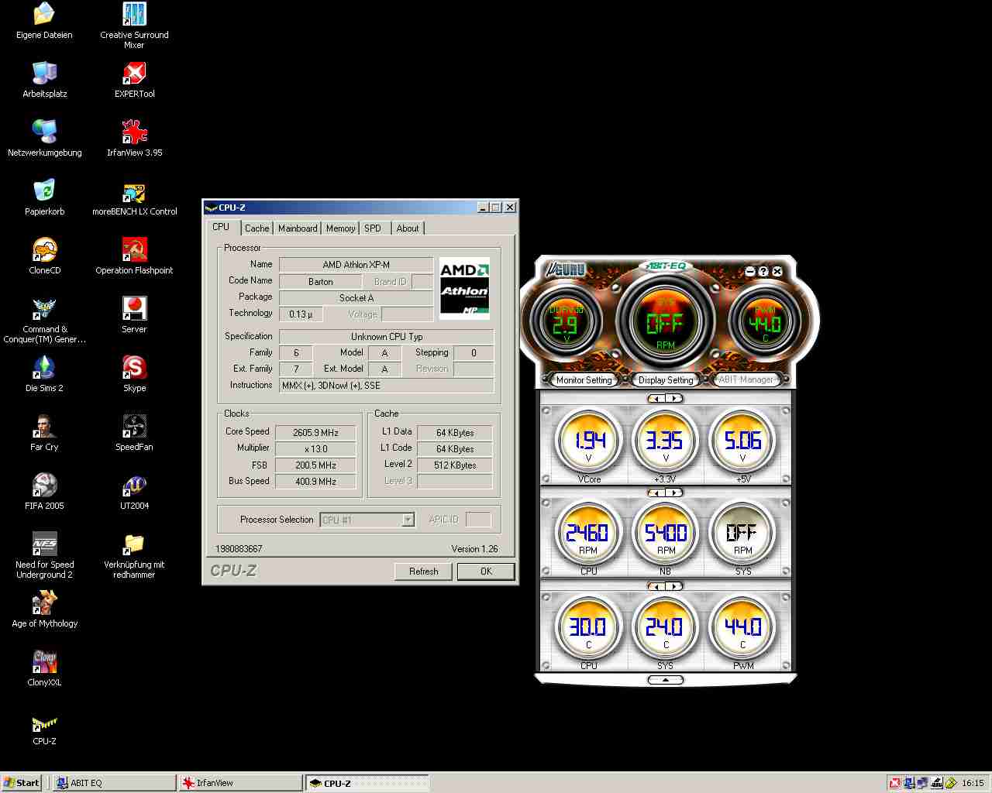Switch to the Mainboard tab
Viewport: 992px width, 793px height.
point(298,228)
